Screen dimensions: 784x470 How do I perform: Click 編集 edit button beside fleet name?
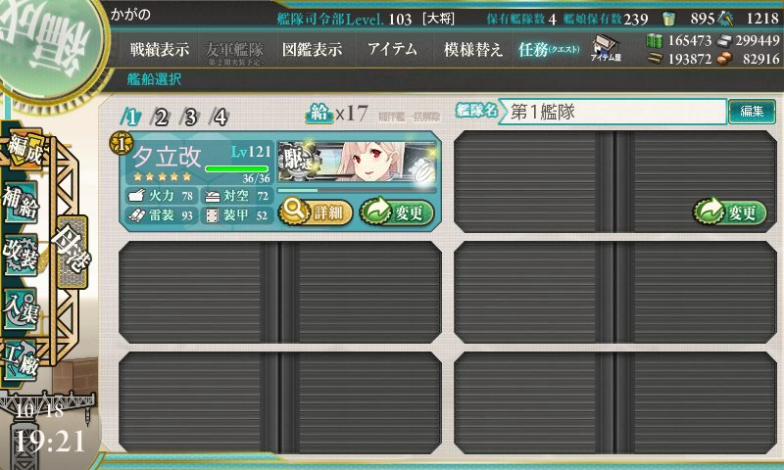[x=752, y=111]
